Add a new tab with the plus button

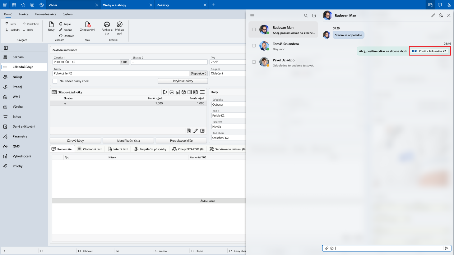[213, 5]
